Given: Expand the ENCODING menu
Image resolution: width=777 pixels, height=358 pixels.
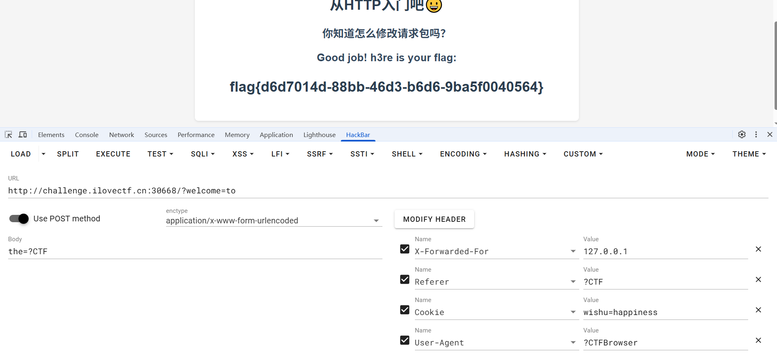Looking at the screenshot, I should click(463, 154).
